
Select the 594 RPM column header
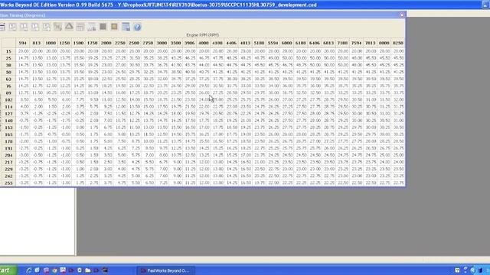[x=22, y=43]
